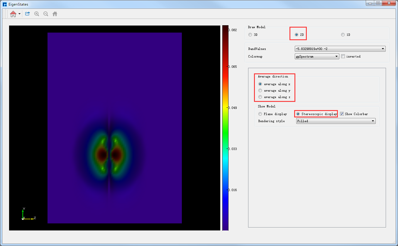
Task: Click the zoom in magnifier icon
Action: point(37,14)
